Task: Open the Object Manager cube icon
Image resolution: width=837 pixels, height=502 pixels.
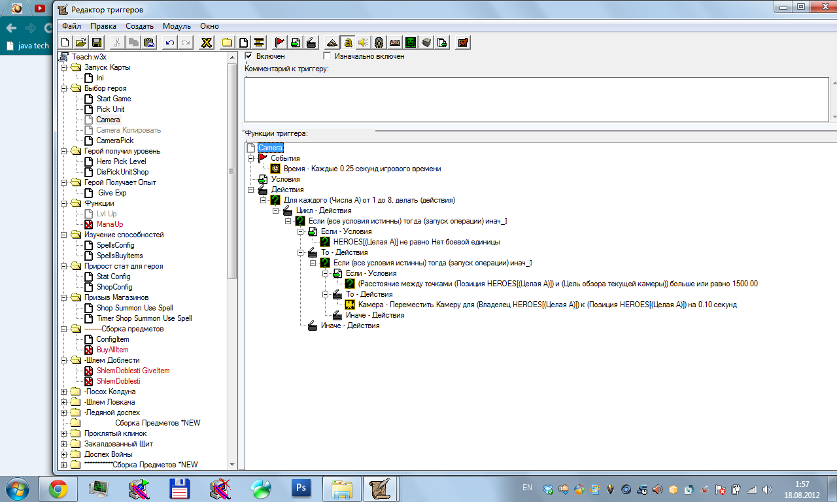Action: [x=426, y=42]
